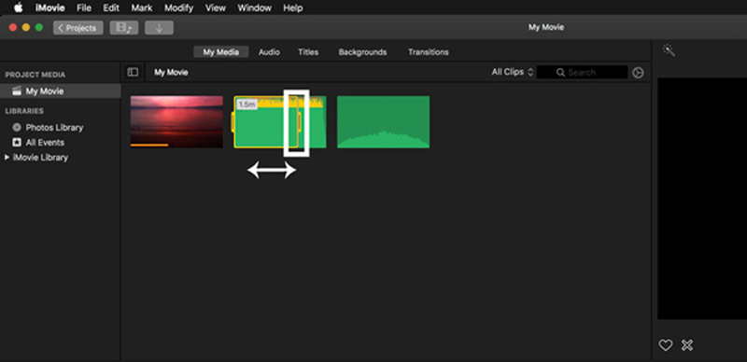Switch to the Backgrounds tab
The height and width of the screenshot is (362, 747).
point(362,52)
